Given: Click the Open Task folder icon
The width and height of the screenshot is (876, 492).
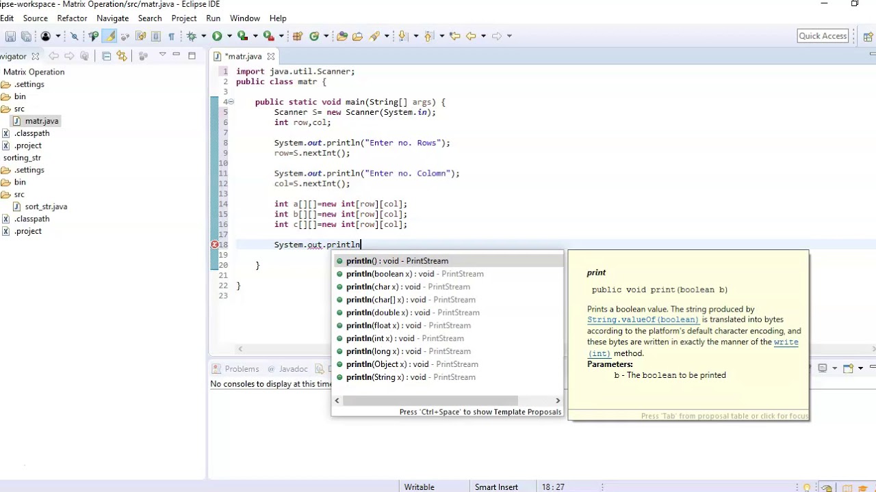Looking at the screenshot, I should [357, 36].
